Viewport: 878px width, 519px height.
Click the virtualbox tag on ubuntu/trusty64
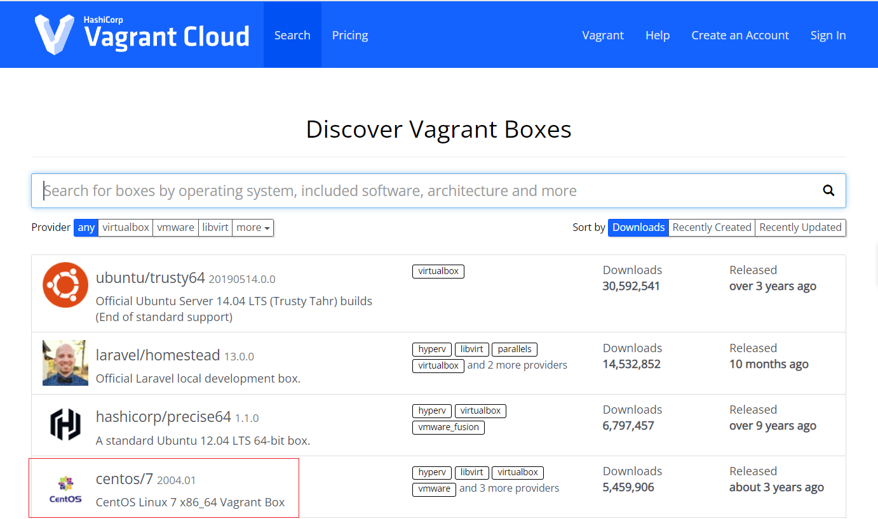(438, 271)
